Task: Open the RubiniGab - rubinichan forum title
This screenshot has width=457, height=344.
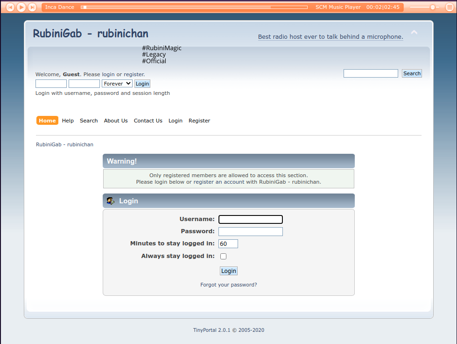Action: pyautogui.click(x=91, y=34)
